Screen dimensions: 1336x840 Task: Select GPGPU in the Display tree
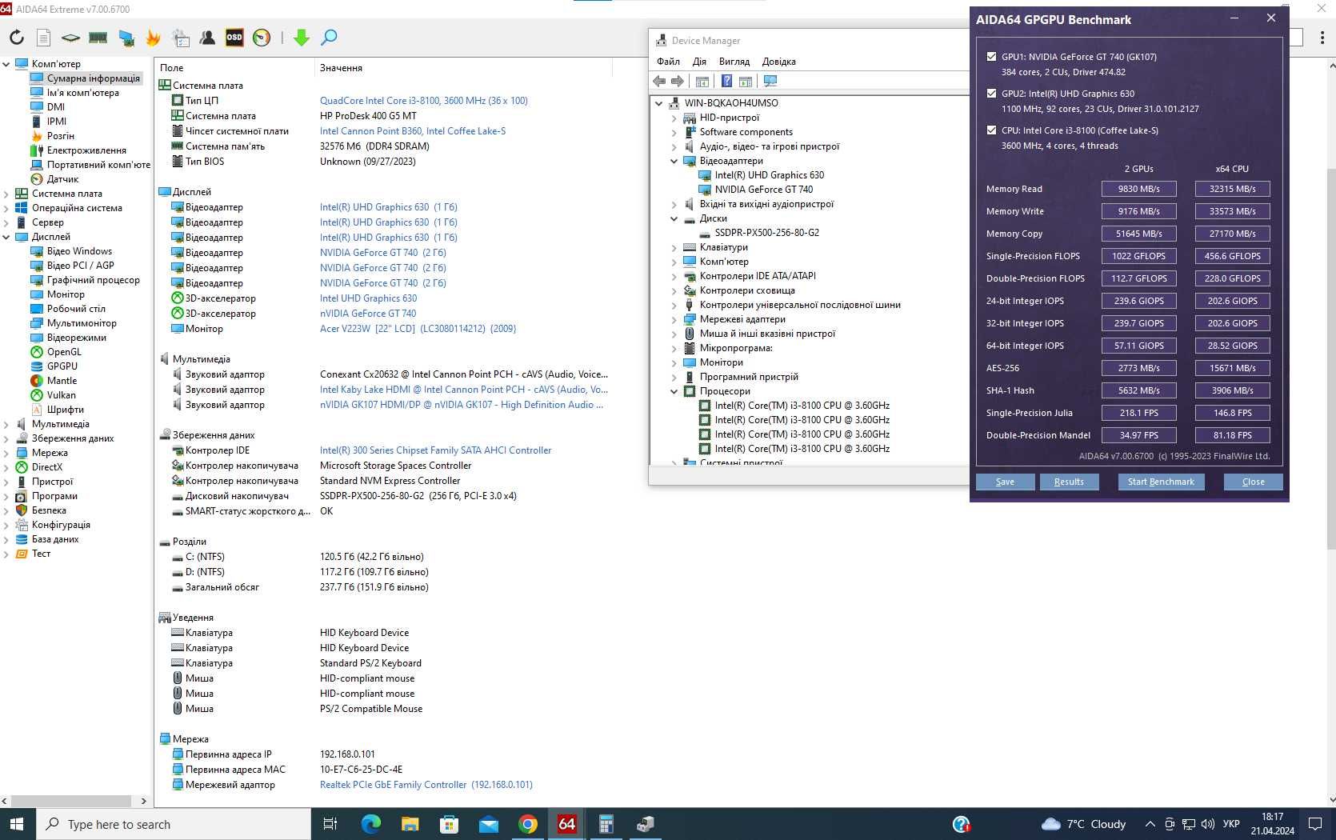62,366
